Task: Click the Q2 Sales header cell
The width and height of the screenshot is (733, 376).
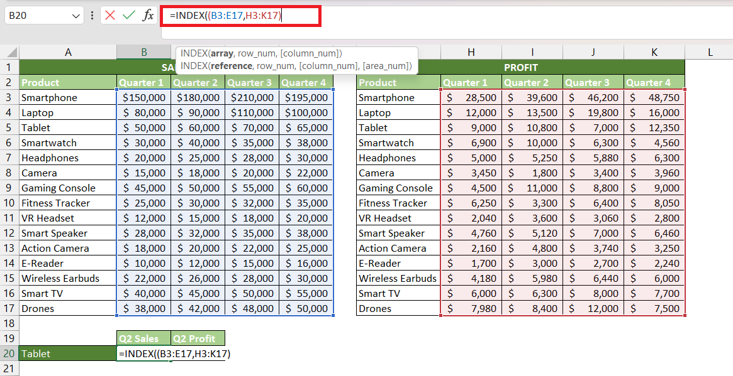Action: [x=144, y=338]
